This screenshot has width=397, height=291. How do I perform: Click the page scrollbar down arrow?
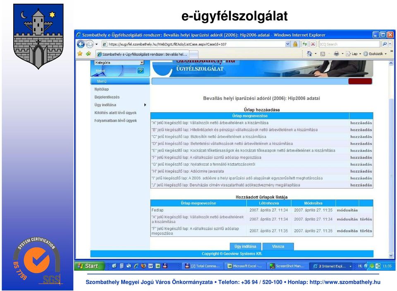[x=391, y=255]
